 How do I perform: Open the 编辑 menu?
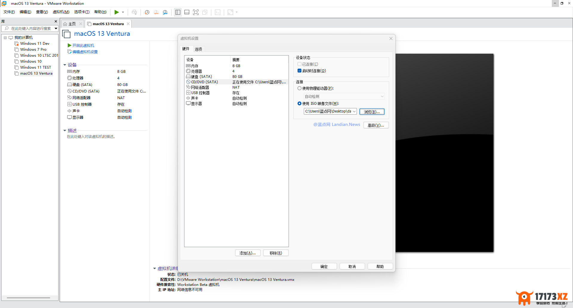(25, 12)
